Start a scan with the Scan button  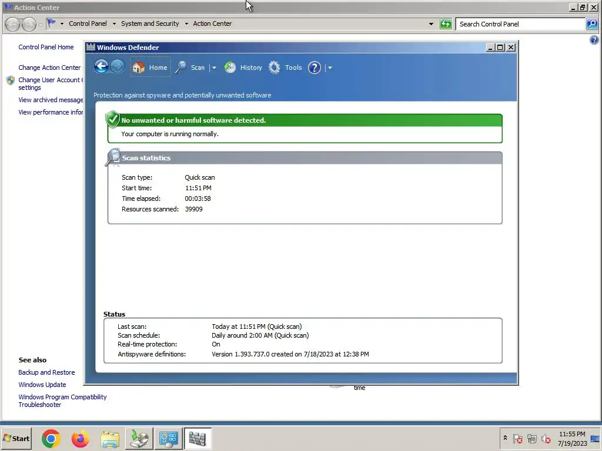coord(190,68)
